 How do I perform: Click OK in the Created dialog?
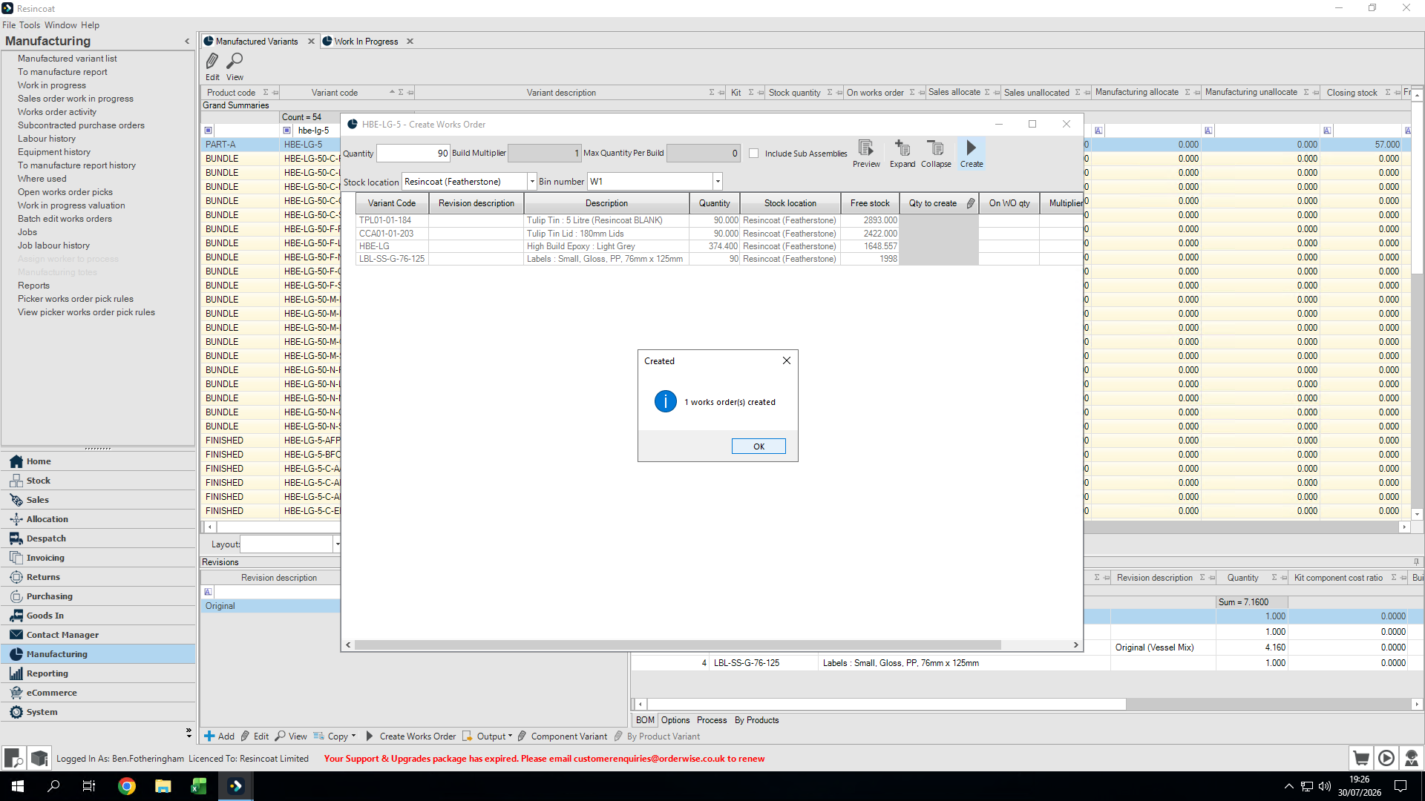coord(759,446)
